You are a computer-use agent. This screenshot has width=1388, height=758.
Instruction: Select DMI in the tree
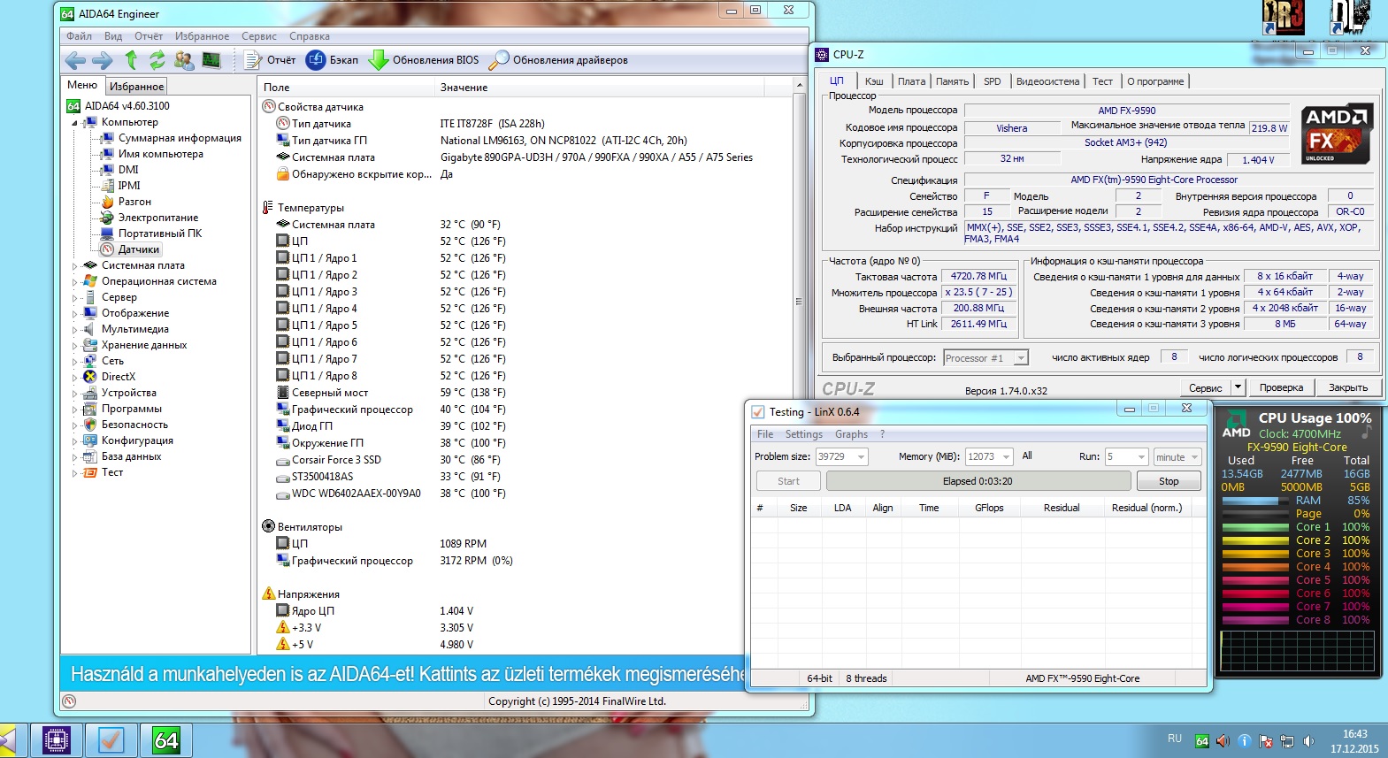[x=128, y=170]
